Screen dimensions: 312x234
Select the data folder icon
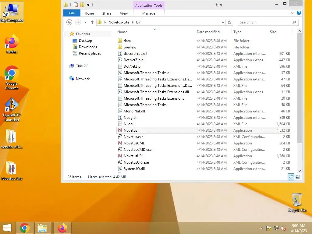(120, 41)
